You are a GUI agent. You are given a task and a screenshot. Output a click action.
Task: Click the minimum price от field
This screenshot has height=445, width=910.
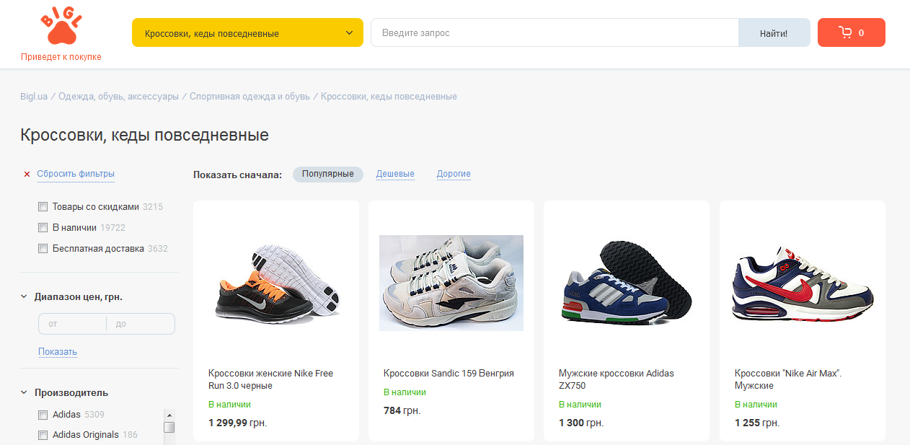pos(72,324)
